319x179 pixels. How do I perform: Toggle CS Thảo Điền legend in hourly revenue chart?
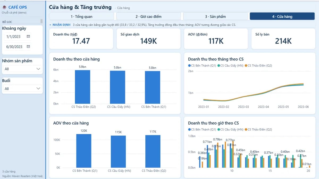[x=258, y=129]
